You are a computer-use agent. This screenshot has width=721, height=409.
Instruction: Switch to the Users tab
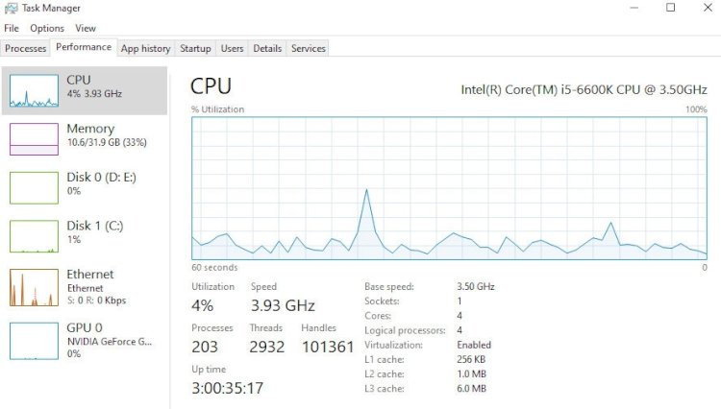tap(233, 48)
